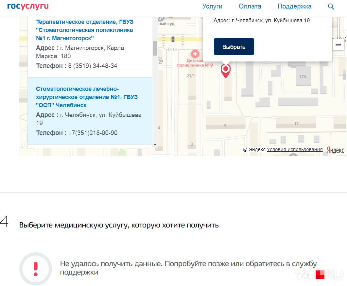Click the clinic list scrollbar thumb
This screenshot has height=286, width=347.
(155, 48)
